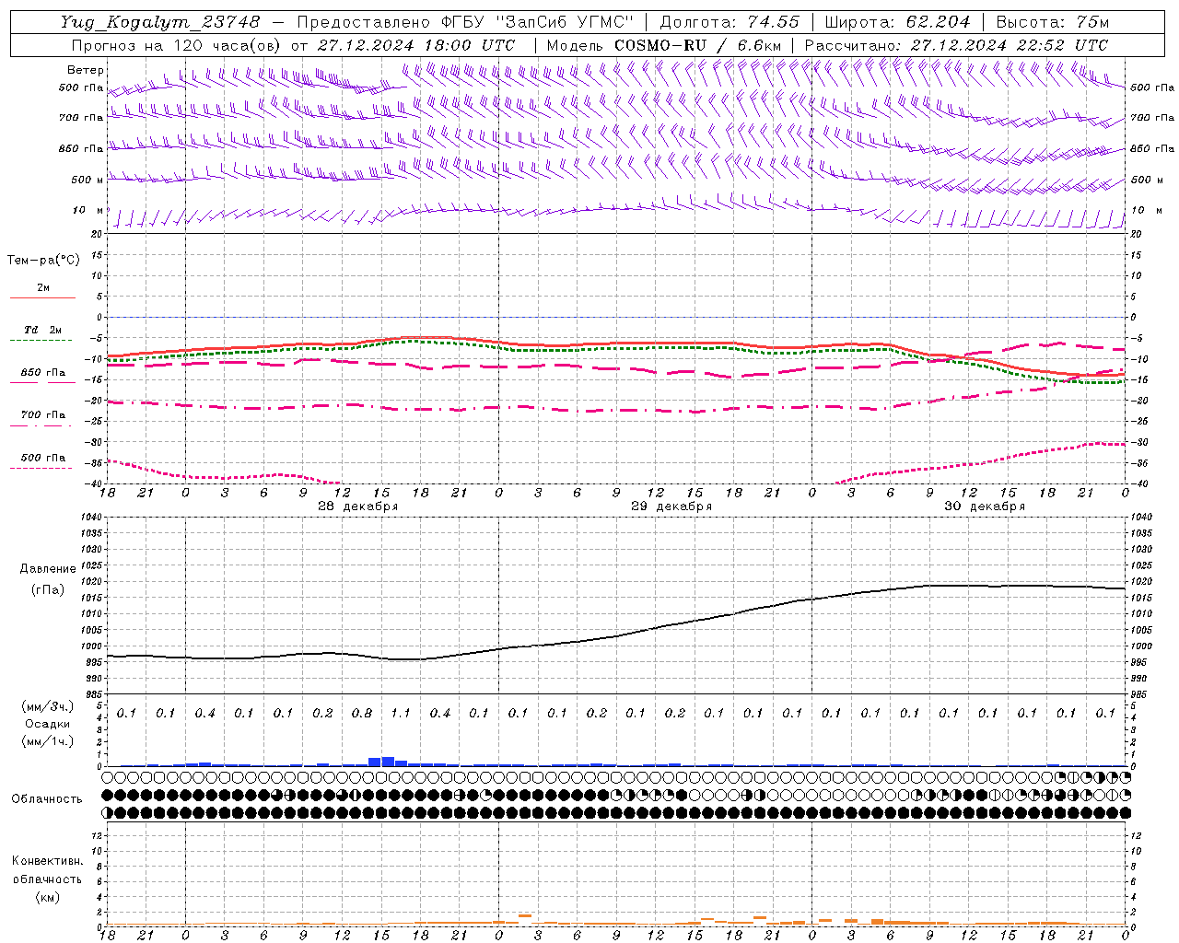Click the date label 29 декабря

671,506
